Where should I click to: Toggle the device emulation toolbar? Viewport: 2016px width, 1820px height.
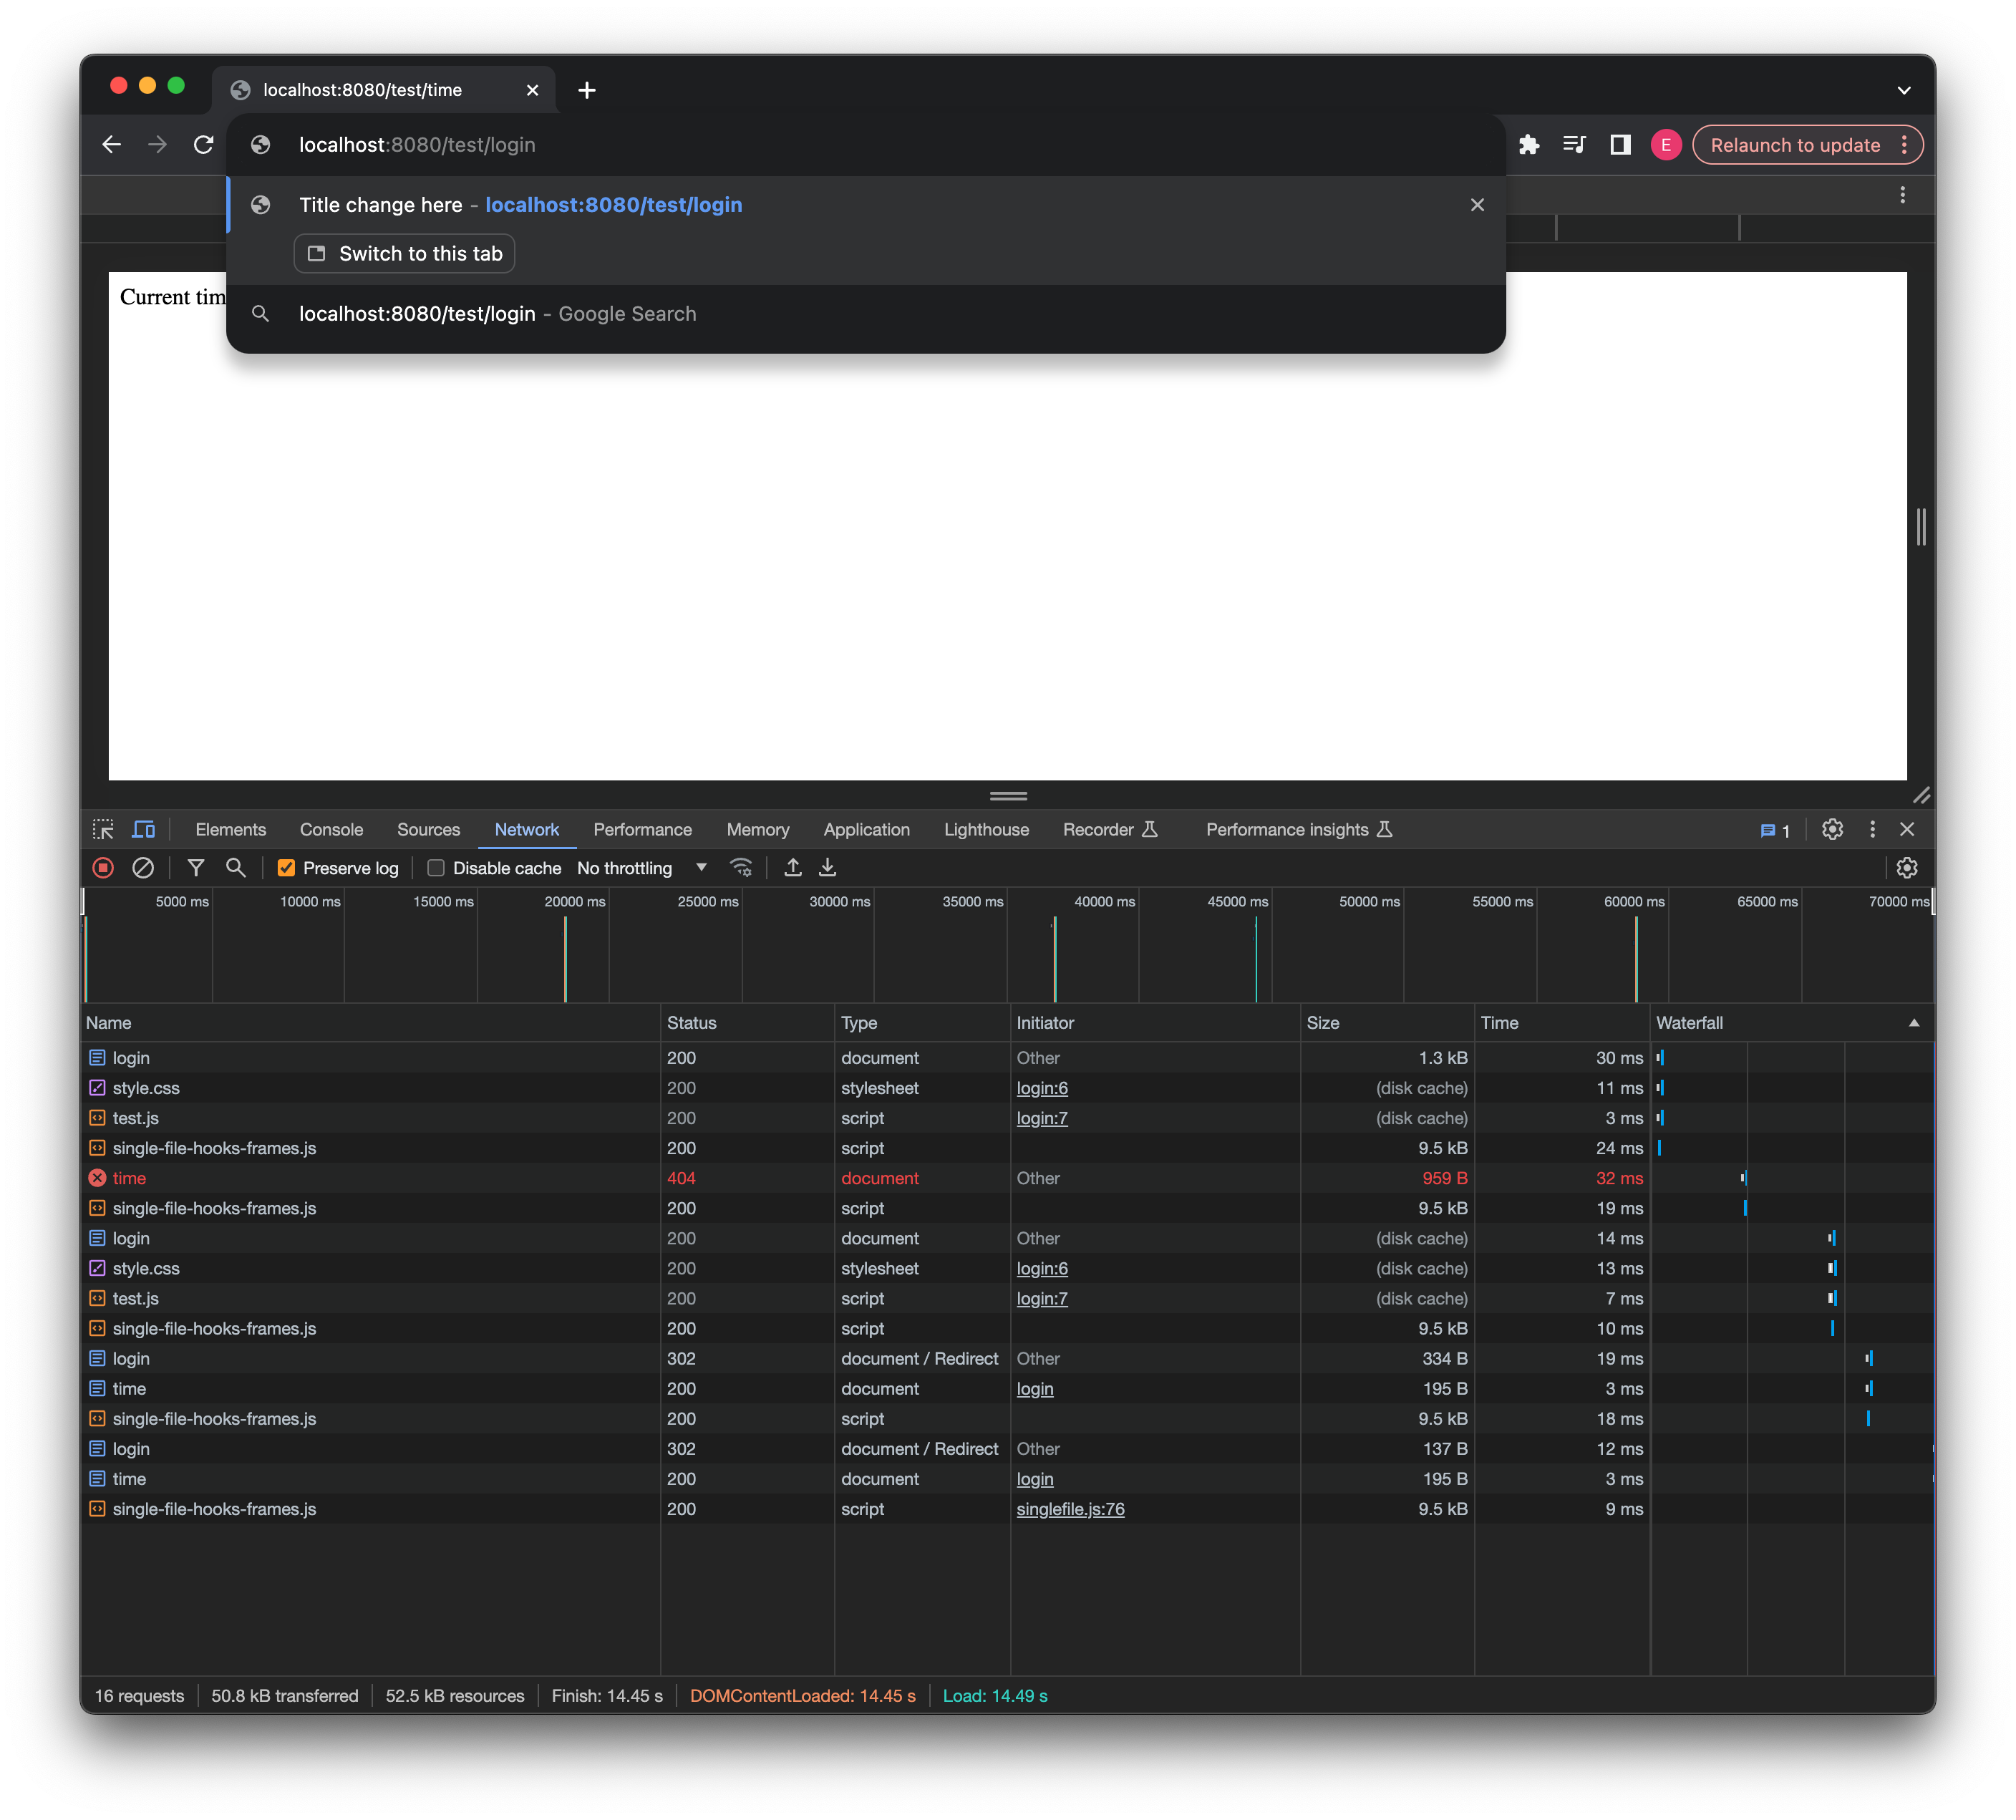pyautogui.click(x=144, y=829)
